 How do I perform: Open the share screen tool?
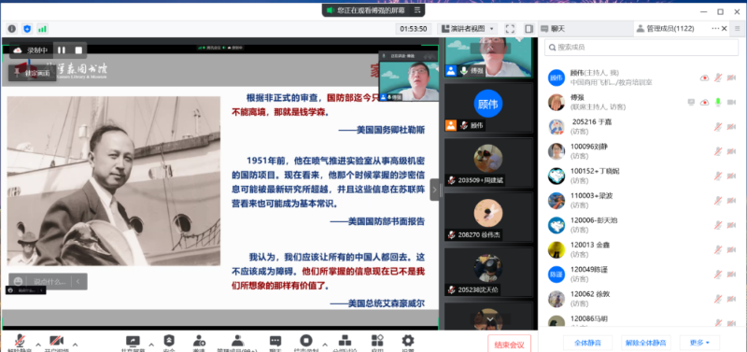coord(133,341)
